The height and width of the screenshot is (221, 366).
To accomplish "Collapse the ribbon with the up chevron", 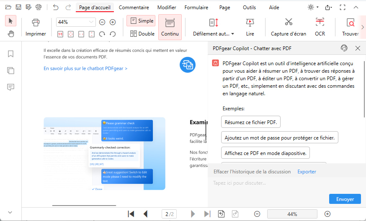I will click(356, 7).
